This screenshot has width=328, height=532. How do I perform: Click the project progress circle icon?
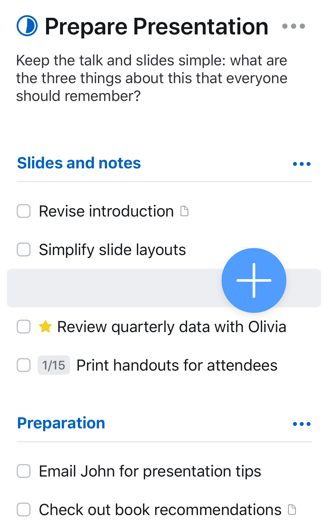coord(27,26)
